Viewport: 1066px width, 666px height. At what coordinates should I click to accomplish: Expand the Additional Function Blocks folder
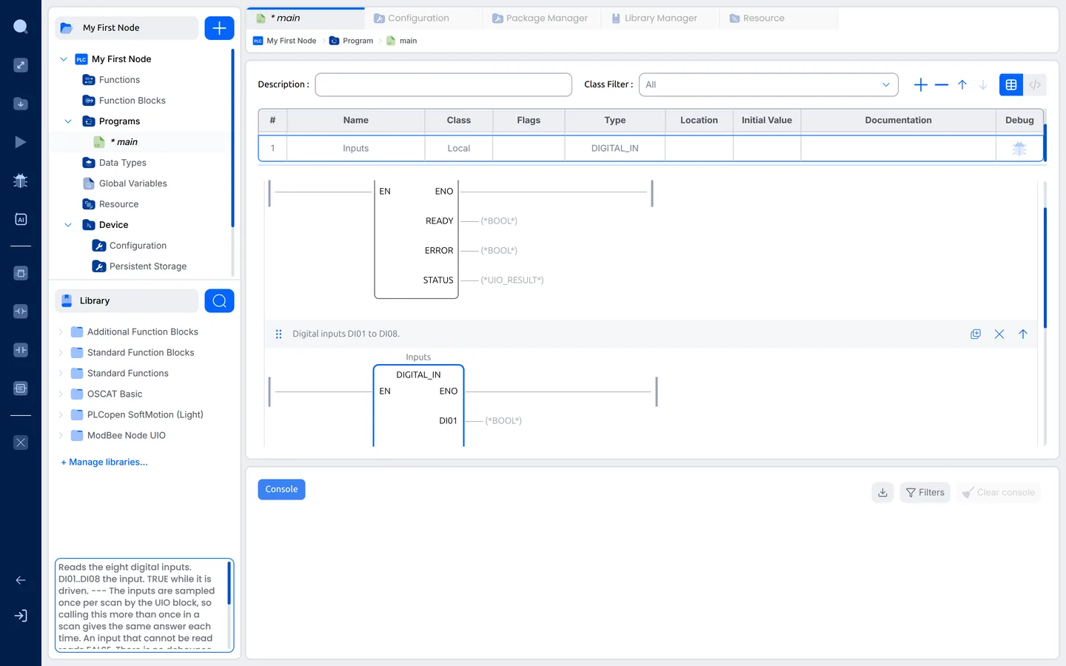coord(61,332)
